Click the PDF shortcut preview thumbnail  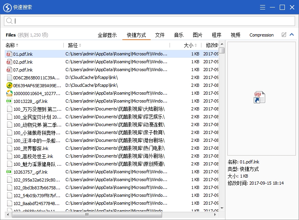pos(259,97)
